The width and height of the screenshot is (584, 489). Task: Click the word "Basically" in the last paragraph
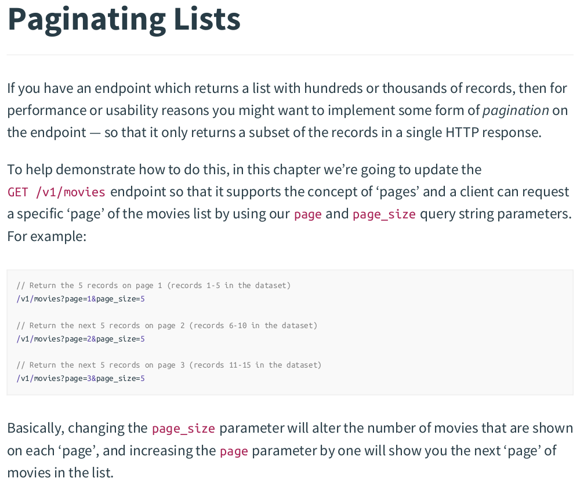(34, 429)
